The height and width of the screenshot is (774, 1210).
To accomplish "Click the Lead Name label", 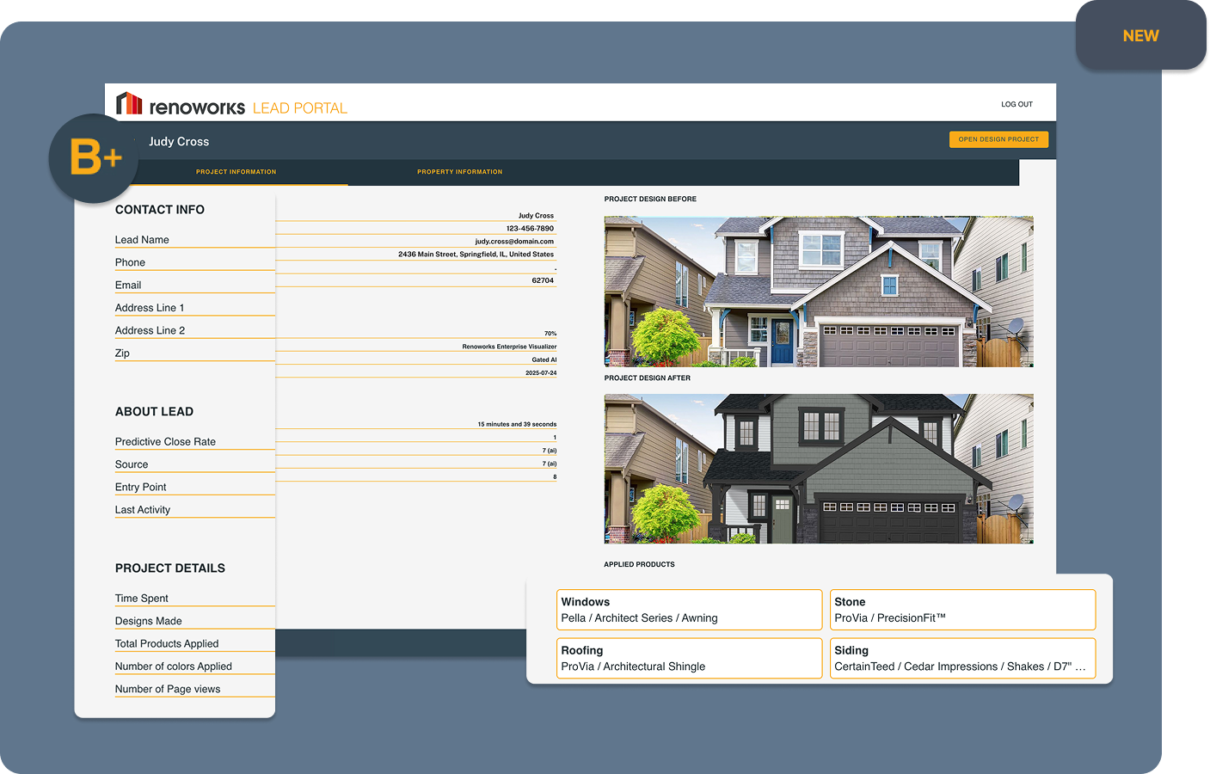I will (142, 240).
